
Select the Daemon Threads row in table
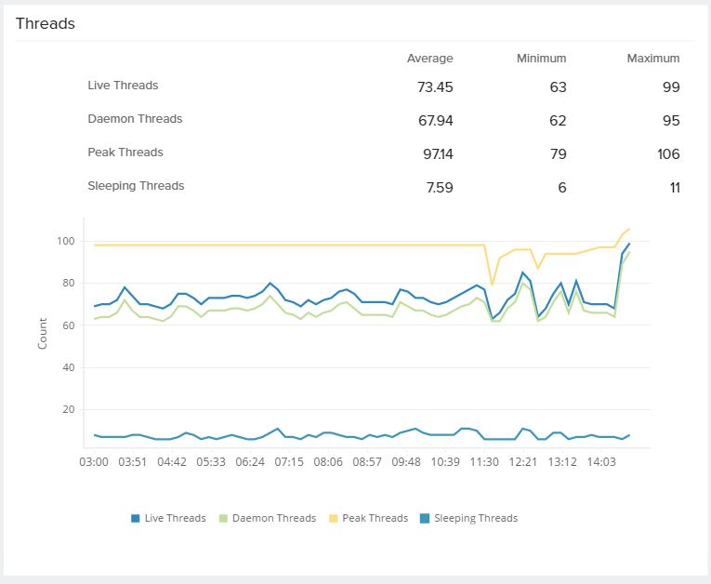pos(135,119)
